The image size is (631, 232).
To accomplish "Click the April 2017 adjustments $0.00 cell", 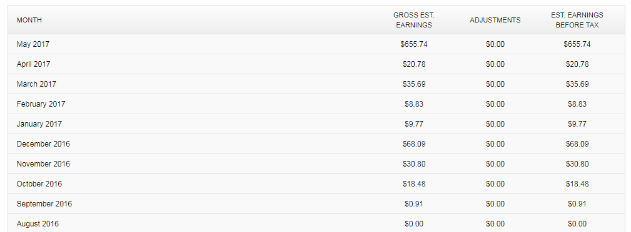I will tap(495, 64).
